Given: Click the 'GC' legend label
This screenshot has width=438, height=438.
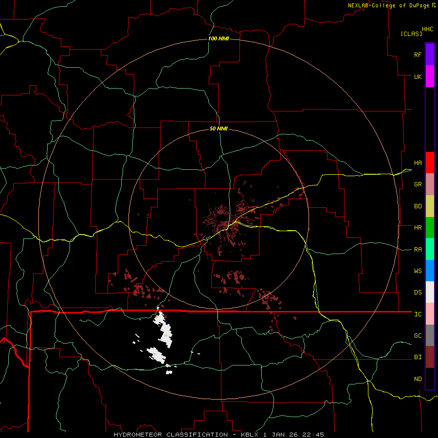Looking at the screenshot, I should 418,336.
